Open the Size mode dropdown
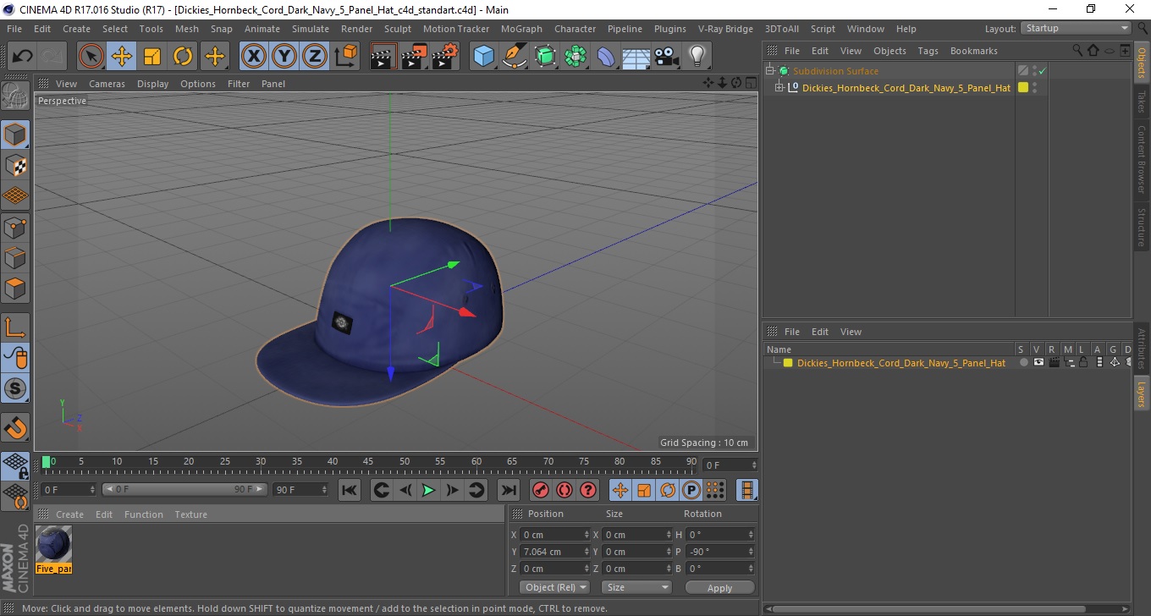 point(636,587)
